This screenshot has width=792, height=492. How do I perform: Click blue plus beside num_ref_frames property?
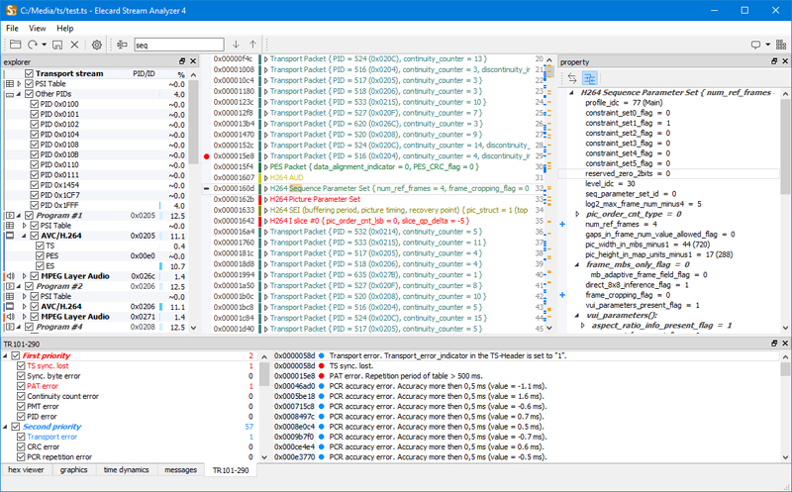[x=562, y=224]
